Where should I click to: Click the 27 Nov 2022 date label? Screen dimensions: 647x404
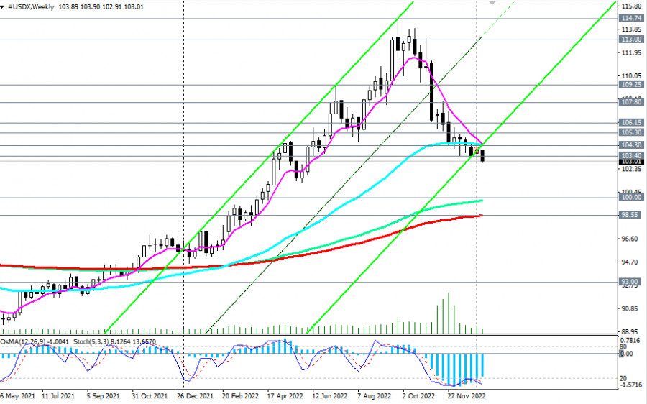click(x=466, y=396)
